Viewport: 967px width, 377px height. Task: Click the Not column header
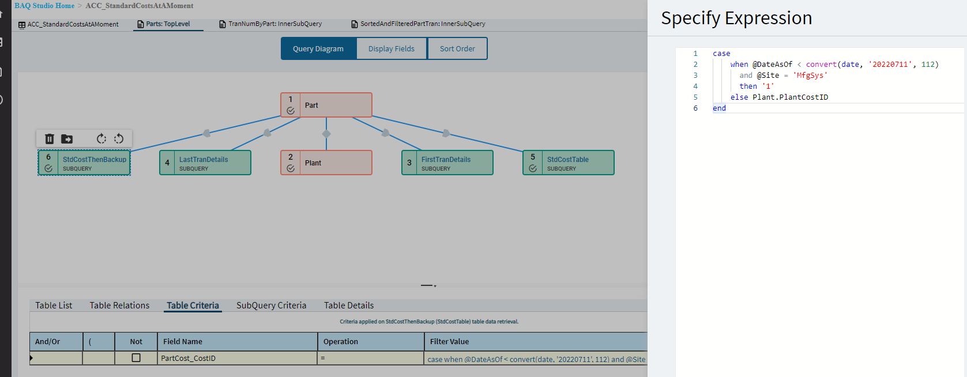136,341
